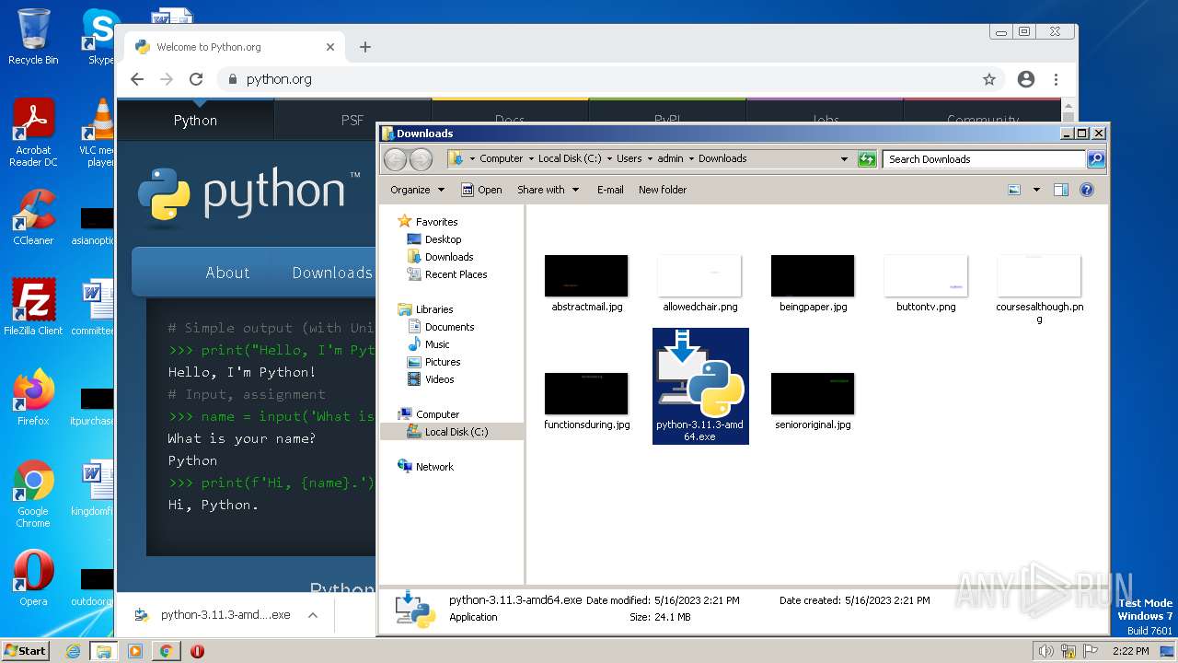Select functionsduring.jpg file
1178x663 pixels.
pos(586,402)
